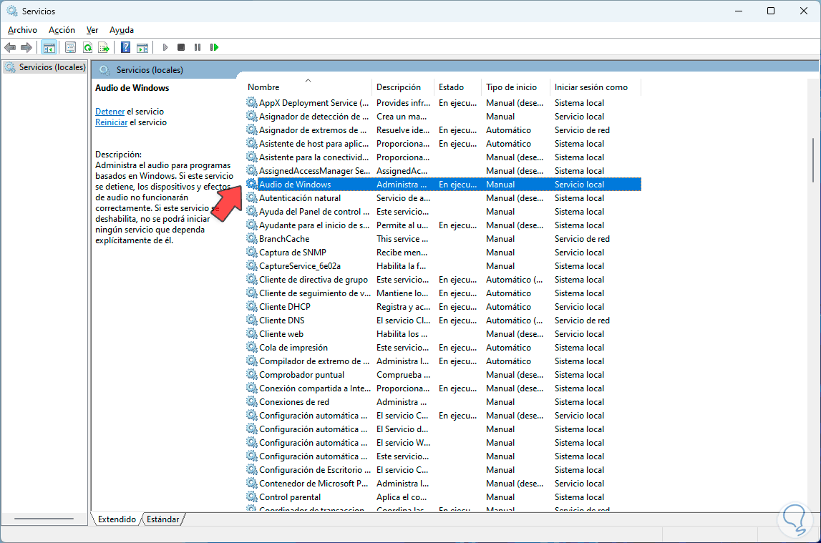Viewport: 821px width, 543px height.
Task: Sort by the Estado column header
Action: (x=458, y=87)
